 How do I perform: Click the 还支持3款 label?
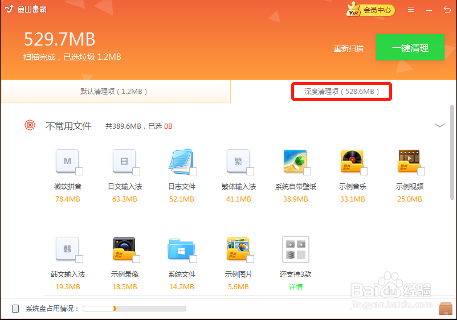[295, 274]
